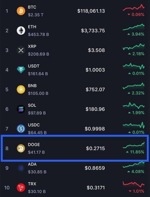This screenshot has width=150, height=197.
Task: Tap the XRP logo icon
Action: tap(21, 50)
